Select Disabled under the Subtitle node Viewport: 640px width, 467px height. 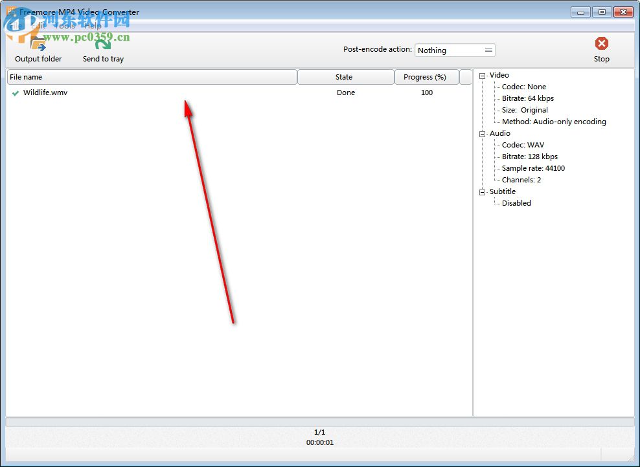coord(516,203)
